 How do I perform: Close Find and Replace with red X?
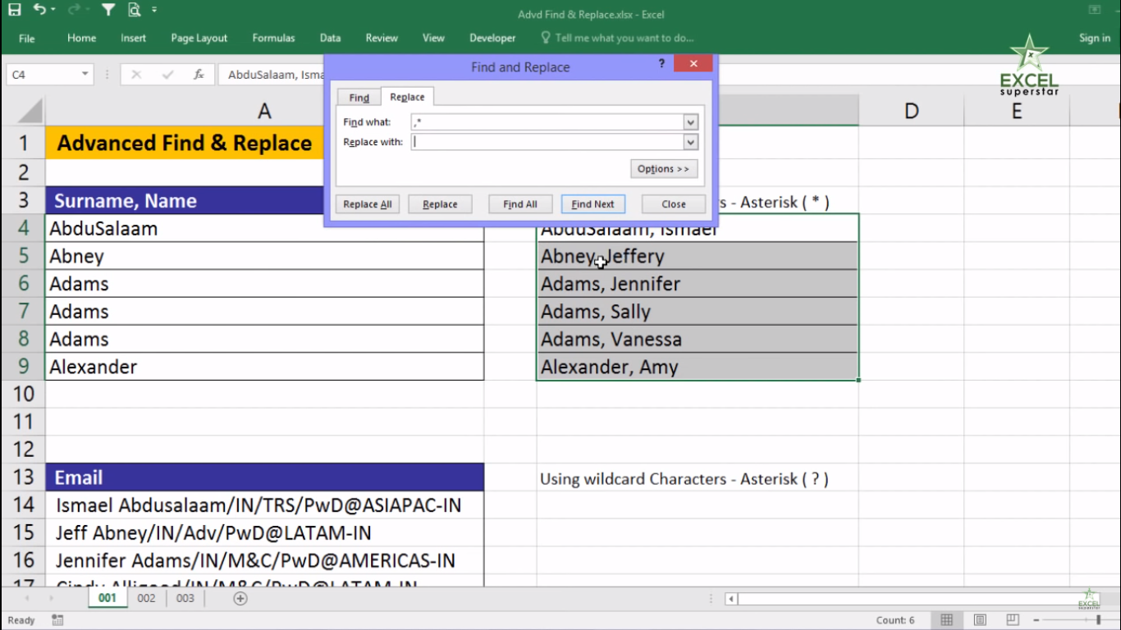(x=693, y=64)
